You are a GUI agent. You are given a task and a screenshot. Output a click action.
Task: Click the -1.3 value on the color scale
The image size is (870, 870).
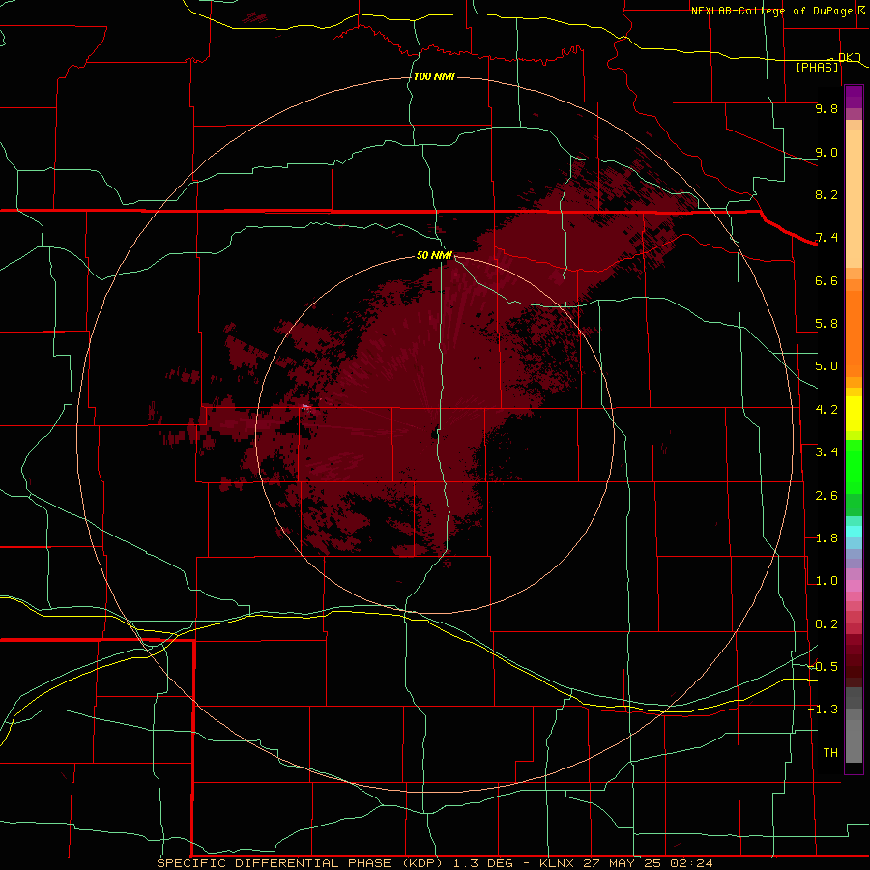click(824, 710)
